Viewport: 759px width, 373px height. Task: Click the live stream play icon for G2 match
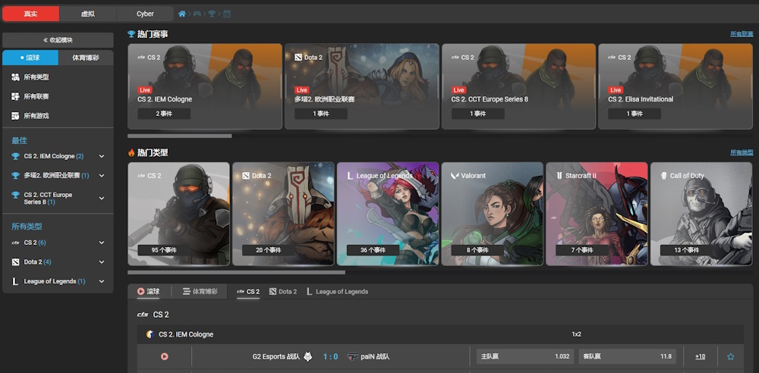click(164, 356)
